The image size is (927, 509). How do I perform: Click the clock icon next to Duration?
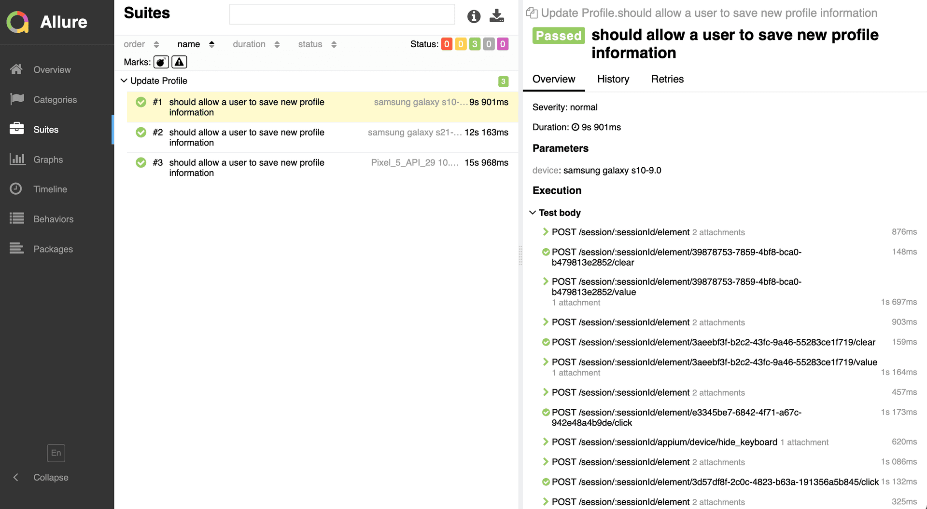point(576,127)
